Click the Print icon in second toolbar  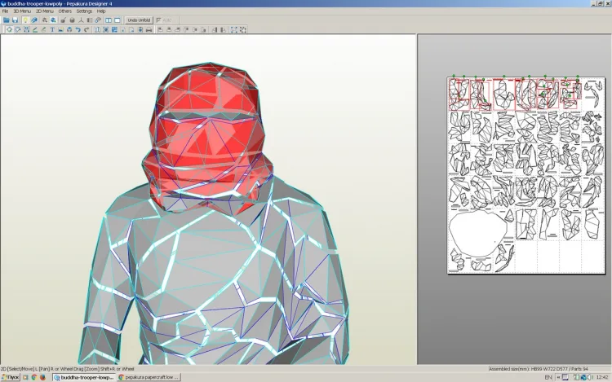coord(149,29)
